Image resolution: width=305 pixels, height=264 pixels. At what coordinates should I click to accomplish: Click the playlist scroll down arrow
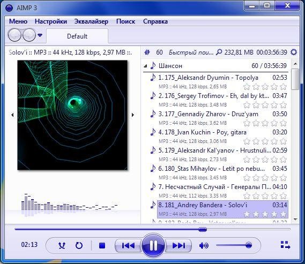pyautogui.click(x=295, y=220)
